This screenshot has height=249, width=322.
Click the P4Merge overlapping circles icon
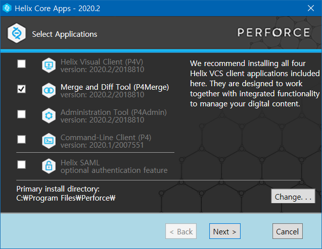pos(49,91)
